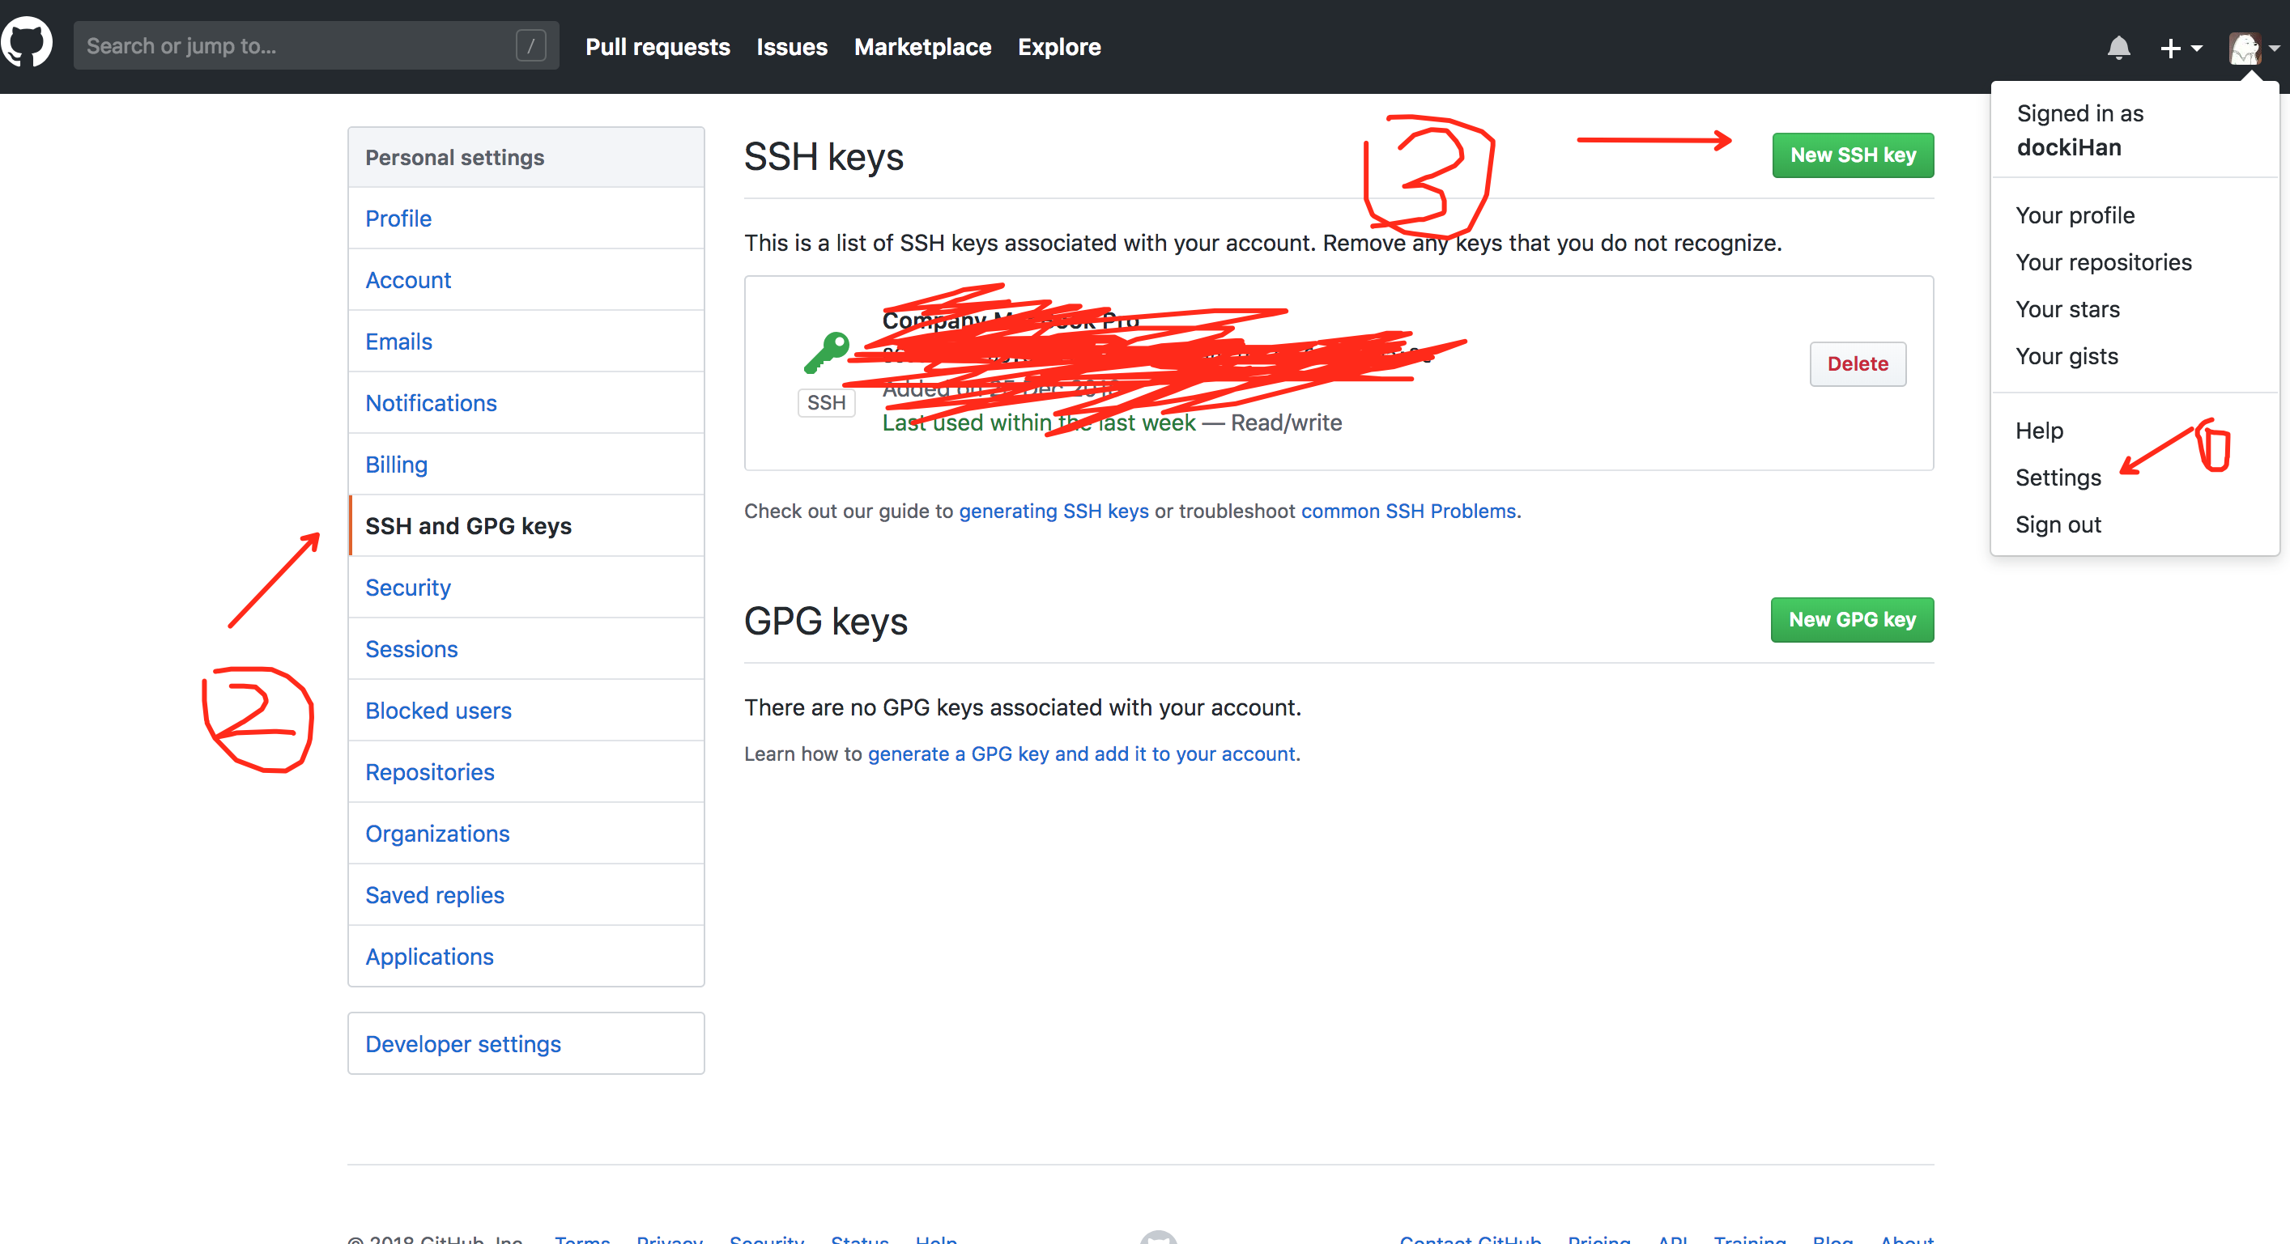Click the GitHub Octocat logo
The width and height of the screenshot is (2290, 1244).
[27, 44]
